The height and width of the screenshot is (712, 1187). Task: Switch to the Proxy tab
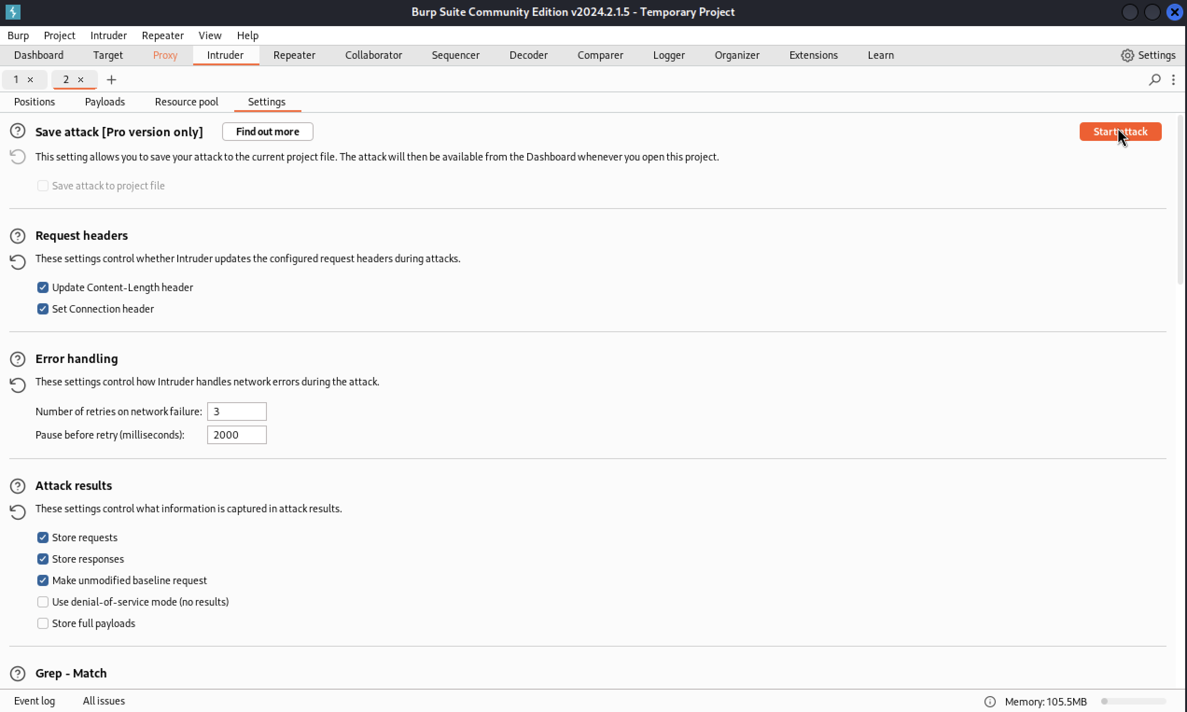pos(165,55)
